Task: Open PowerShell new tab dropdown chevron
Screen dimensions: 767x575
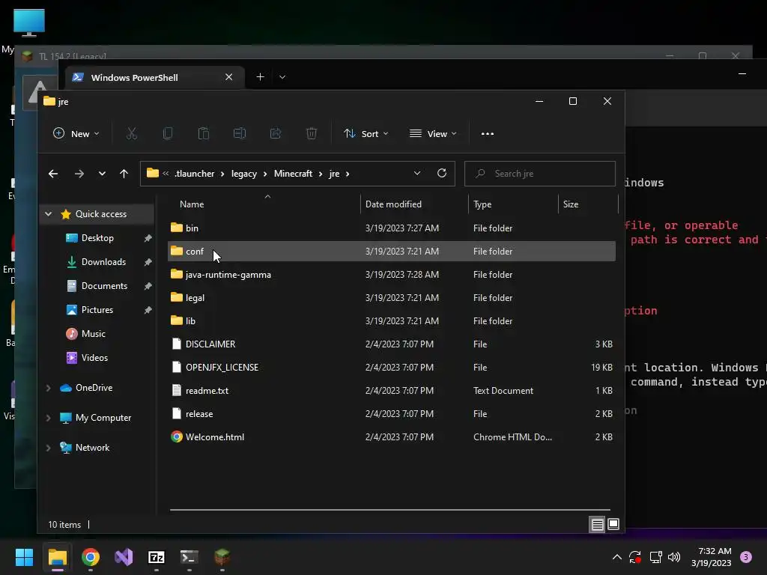Action: coord(282,77)
